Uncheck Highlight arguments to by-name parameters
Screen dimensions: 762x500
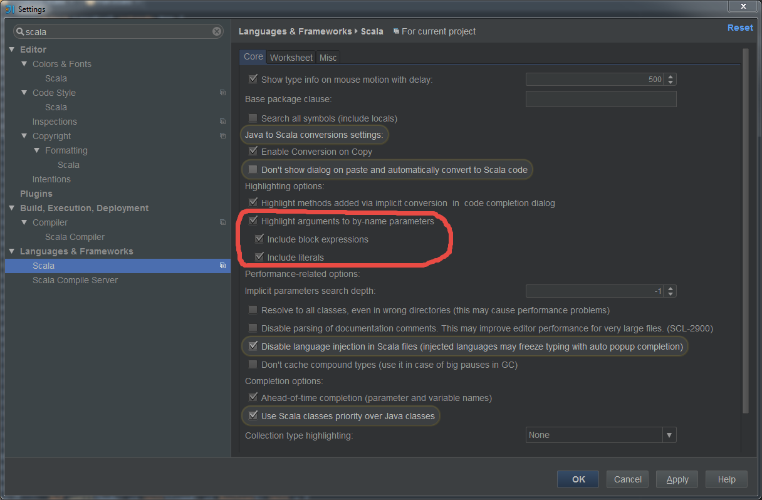click(253, 221)
